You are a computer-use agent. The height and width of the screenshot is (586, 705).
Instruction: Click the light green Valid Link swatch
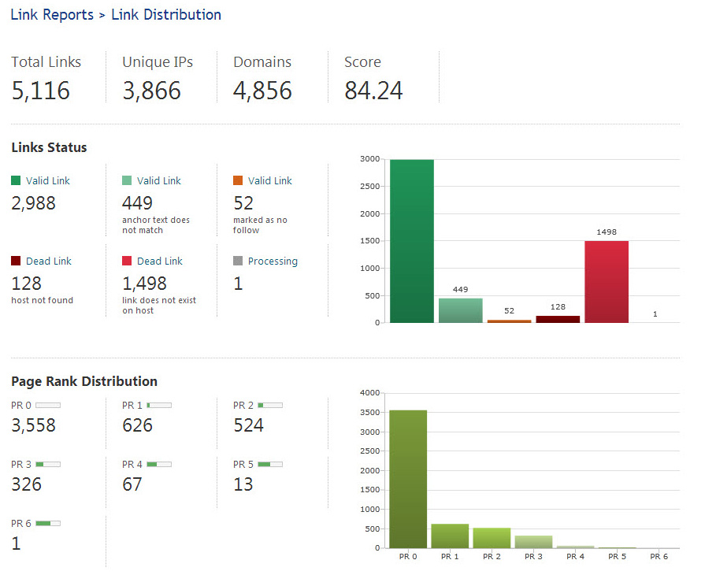127,180
